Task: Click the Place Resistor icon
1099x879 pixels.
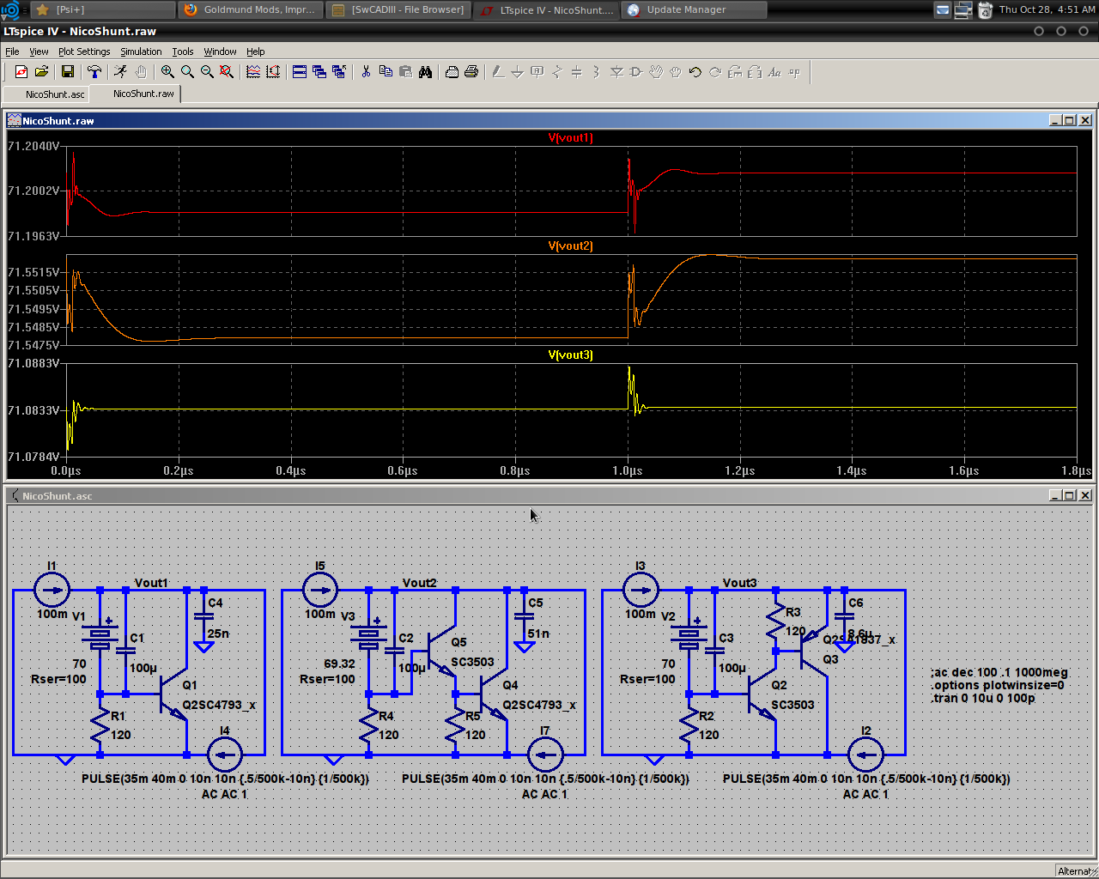Action: point(557,72)
